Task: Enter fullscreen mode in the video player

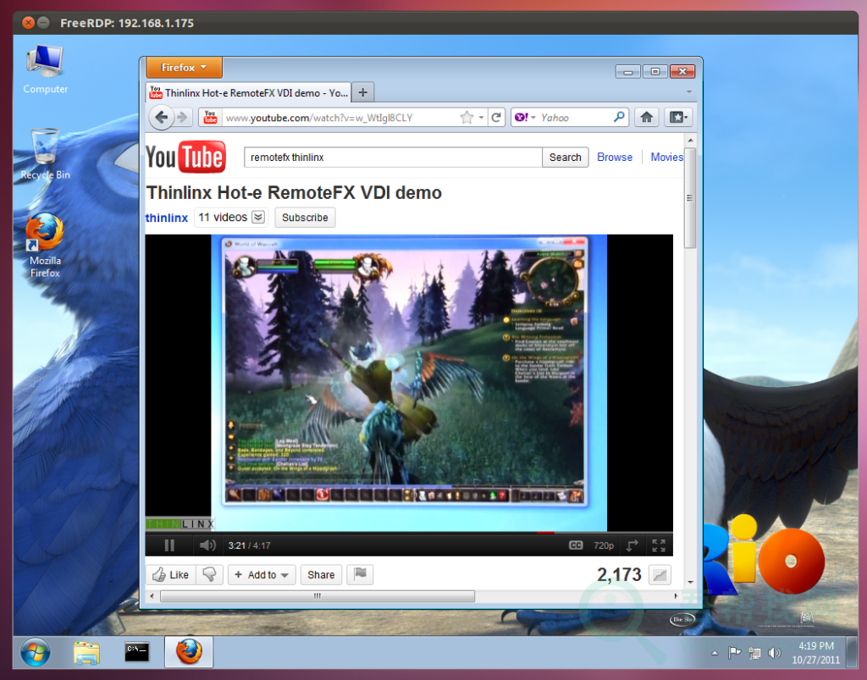Action: click(x=659, y=546)
